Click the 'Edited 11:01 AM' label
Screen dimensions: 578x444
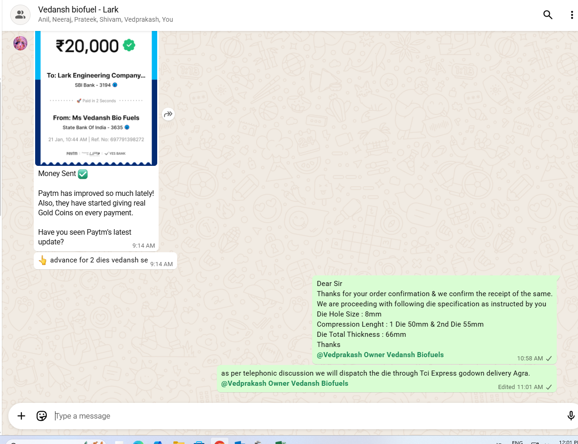pyautogui.click(x=520, y=387)
